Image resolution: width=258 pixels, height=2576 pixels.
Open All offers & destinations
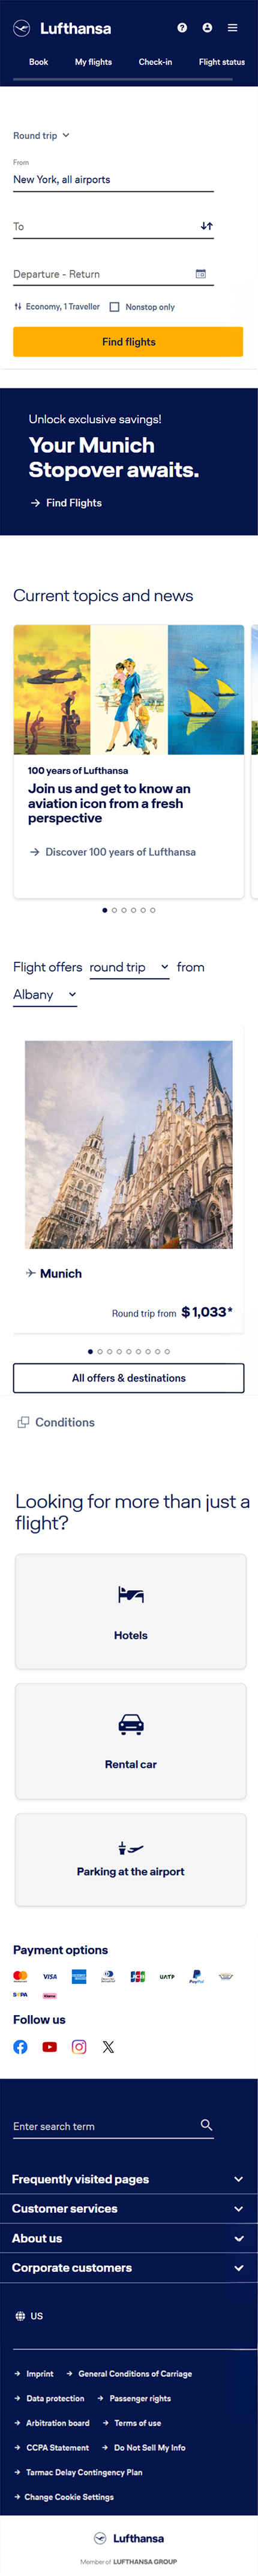point(128,1378)
